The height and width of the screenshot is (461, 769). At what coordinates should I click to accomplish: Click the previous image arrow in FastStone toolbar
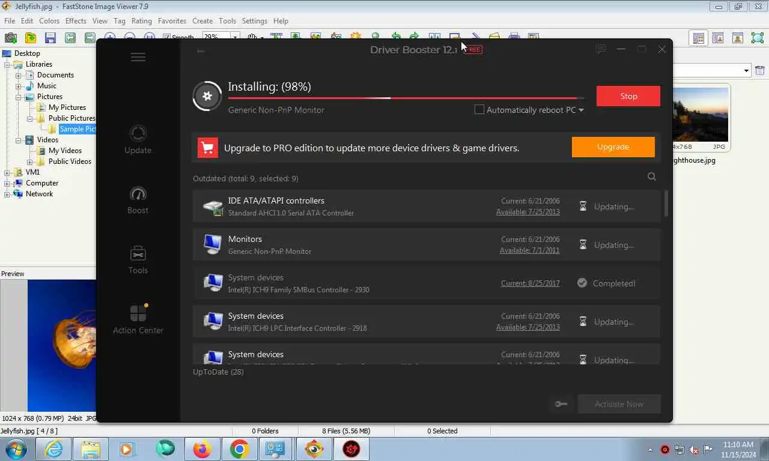[70, 38]
